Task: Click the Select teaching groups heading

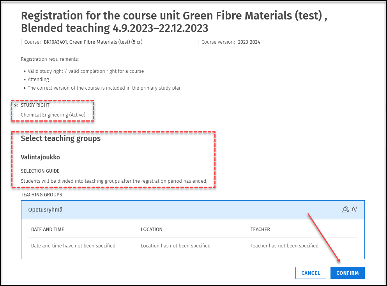Action: pos(60,139)
